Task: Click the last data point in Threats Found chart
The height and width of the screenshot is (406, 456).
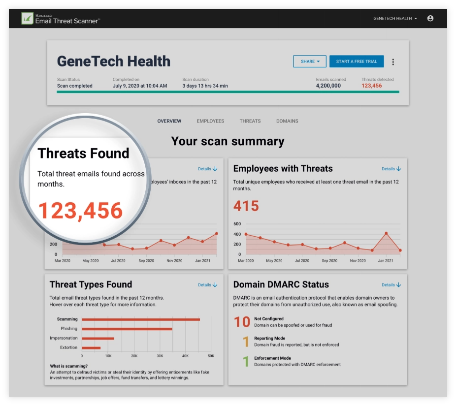Action: click(x=216, y=234)
